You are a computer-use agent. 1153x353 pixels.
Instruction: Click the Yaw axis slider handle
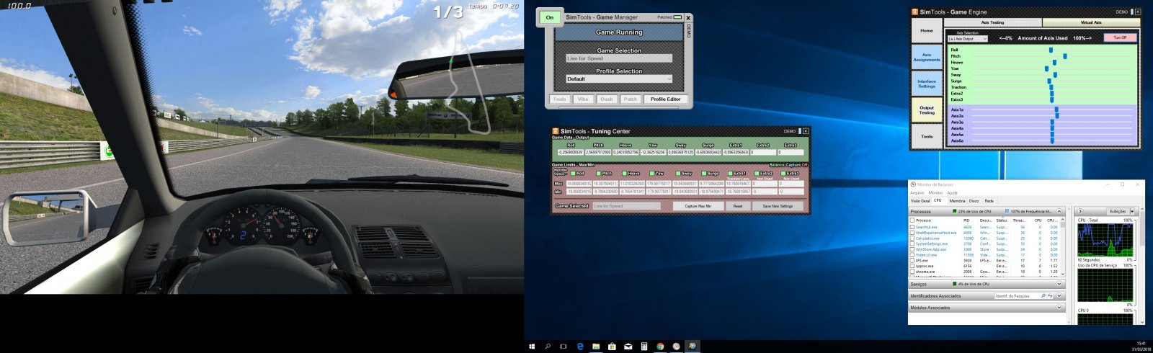coord(1047,68)
